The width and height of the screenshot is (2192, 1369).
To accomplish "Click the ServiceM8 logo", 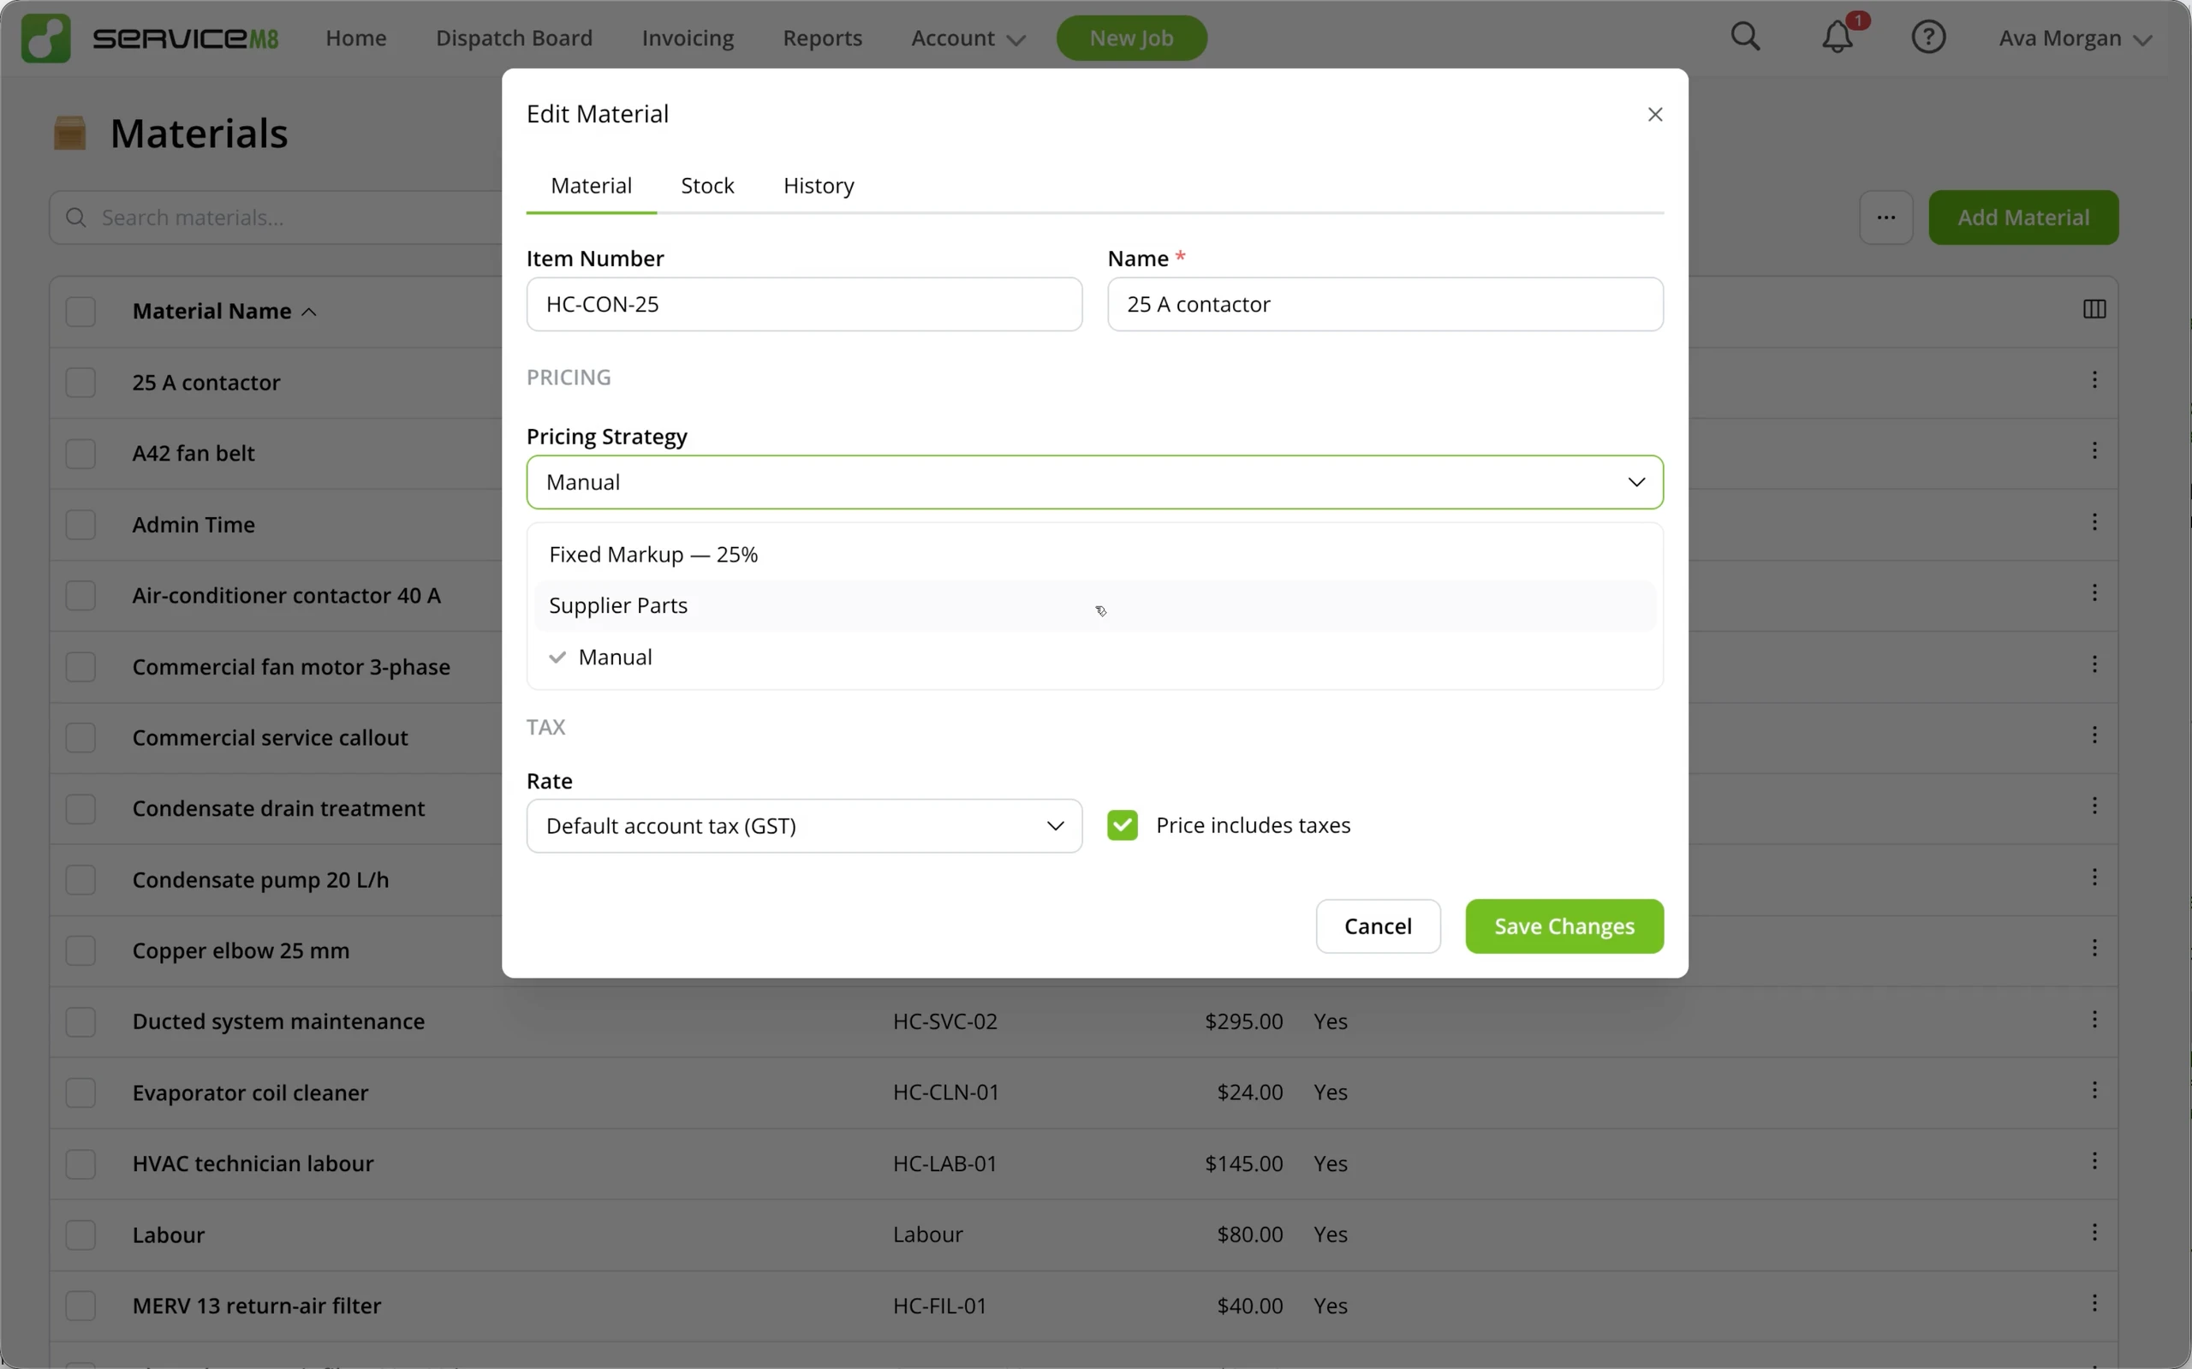I will point(151,38).
